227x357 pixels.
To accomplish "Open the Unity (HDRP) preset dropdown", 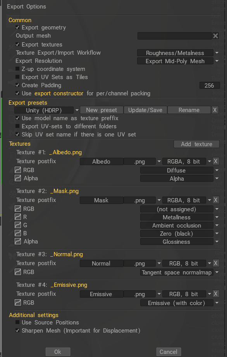I will click(76, 110).
